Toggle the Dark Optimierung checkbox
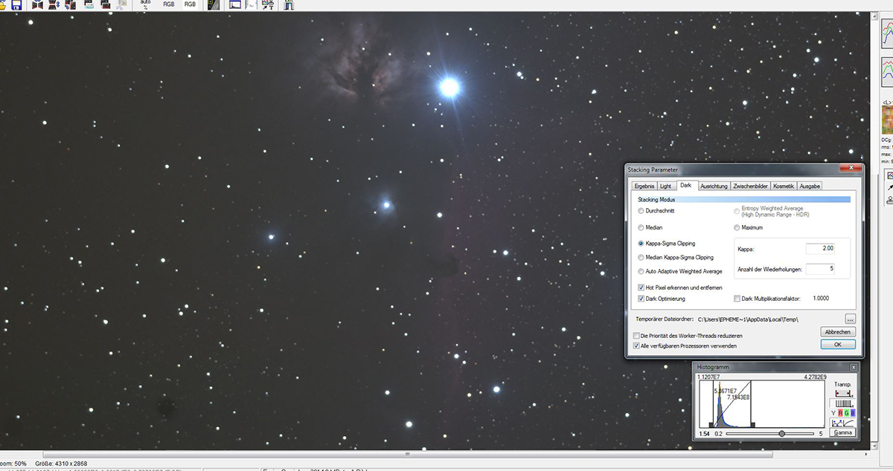Screen dimensions: 893x471 [641, 298]
